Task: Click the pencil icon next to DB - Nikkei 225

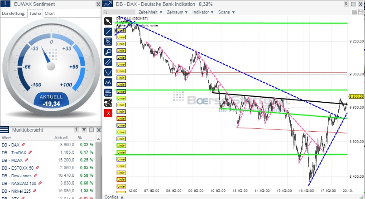Action: click(35, 190)
